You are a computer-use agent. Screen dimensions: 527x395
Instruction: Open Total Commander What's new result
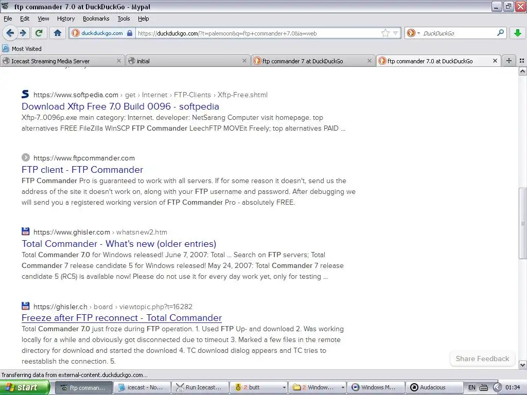pos(119,244)
